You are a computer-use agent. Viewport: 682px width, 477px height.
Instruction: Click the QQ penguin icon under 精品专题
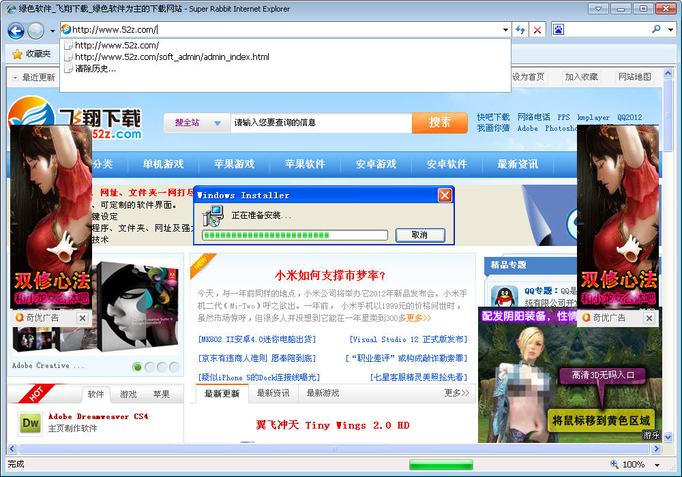505,296
